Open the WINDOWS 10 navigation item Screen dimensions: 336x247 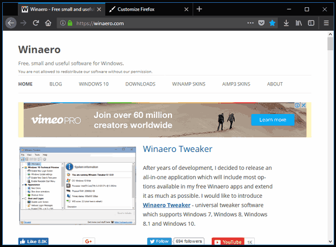(x=94, y=84)
